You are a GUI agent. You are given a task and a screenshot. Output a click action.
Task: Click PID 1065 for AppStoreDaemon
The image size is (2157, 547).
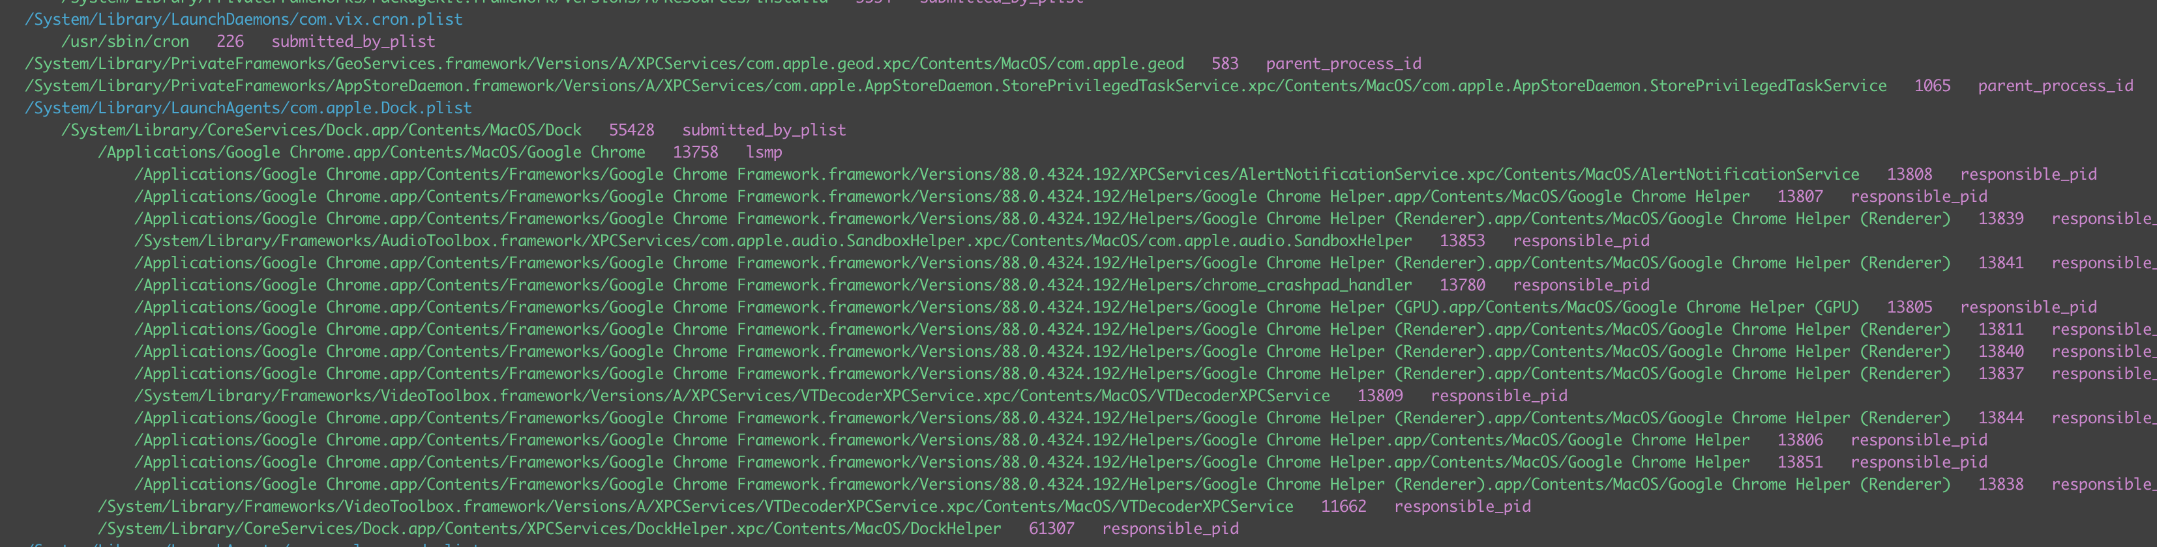pos(1932,85)
